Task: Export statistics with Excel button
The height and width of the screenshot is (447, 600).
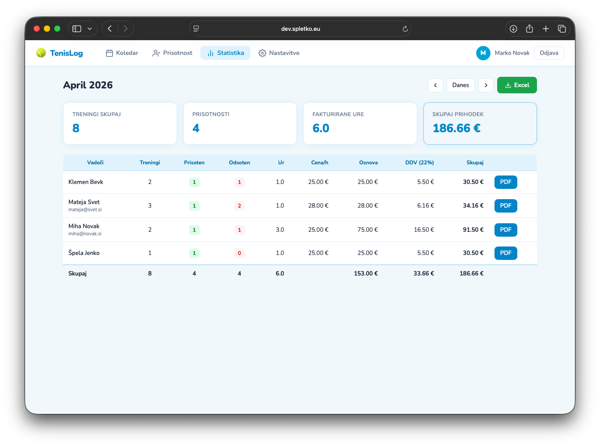Action: [x=517, y=85]
